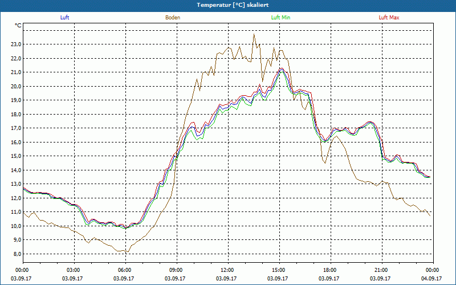Click the 9,0 y-axis value

point(18,240)
